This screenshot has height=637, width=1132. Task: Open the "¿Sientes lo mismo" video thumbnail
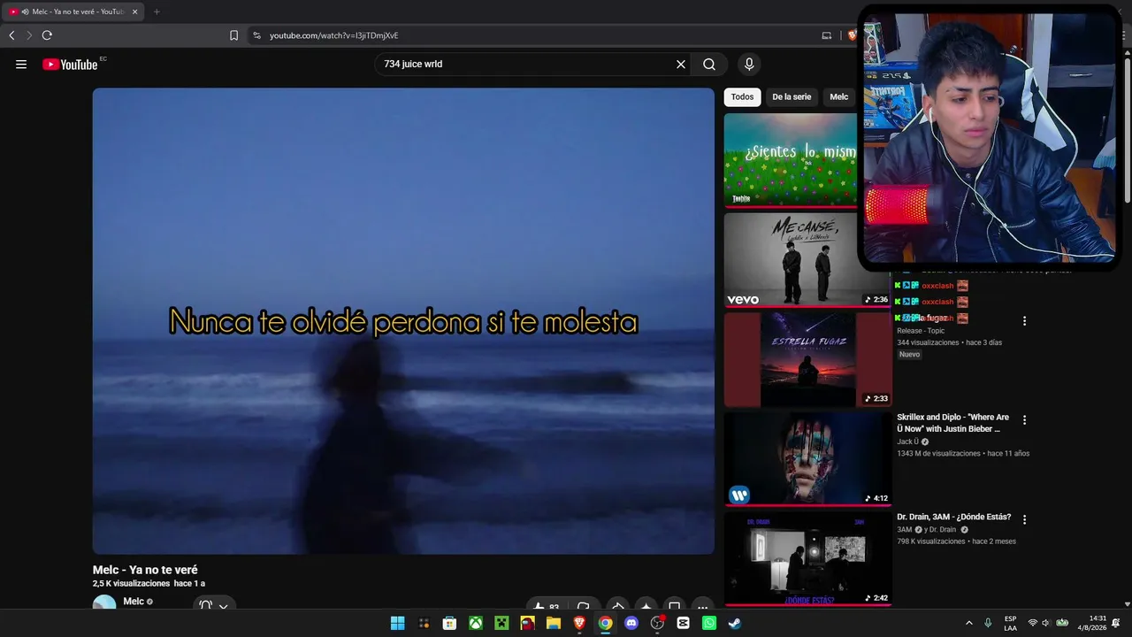tap(791, 160)
